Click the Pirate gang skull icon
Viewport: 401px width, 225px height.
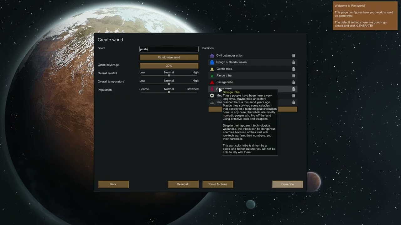click(212, 89)
